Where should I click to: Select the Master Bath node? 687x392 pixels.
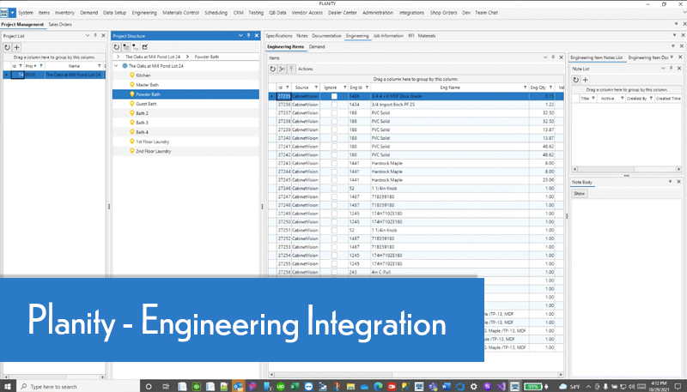147,85
